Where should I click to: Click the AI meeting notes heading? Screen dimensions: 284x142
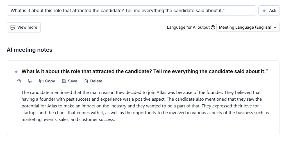point(29,50)
